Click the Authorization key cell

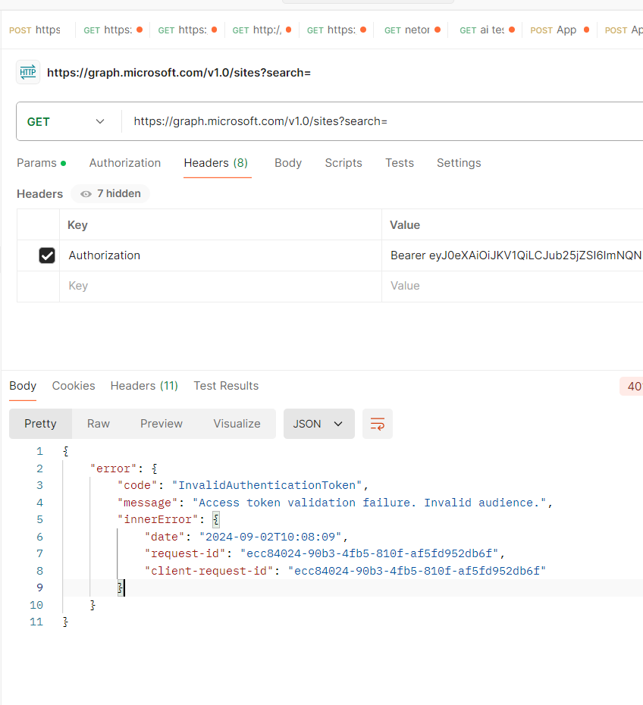coord(221,255)
